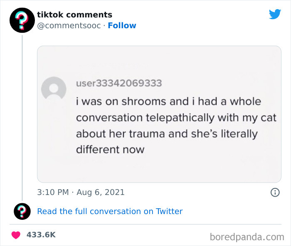Open the tiktok comments display name
Screen dimensions: 291x246
[74, 15]
